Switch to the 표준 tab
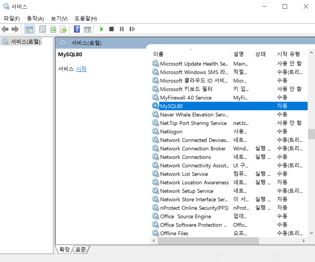The width and height of the screenshot is (315, 262). (81, 250)
